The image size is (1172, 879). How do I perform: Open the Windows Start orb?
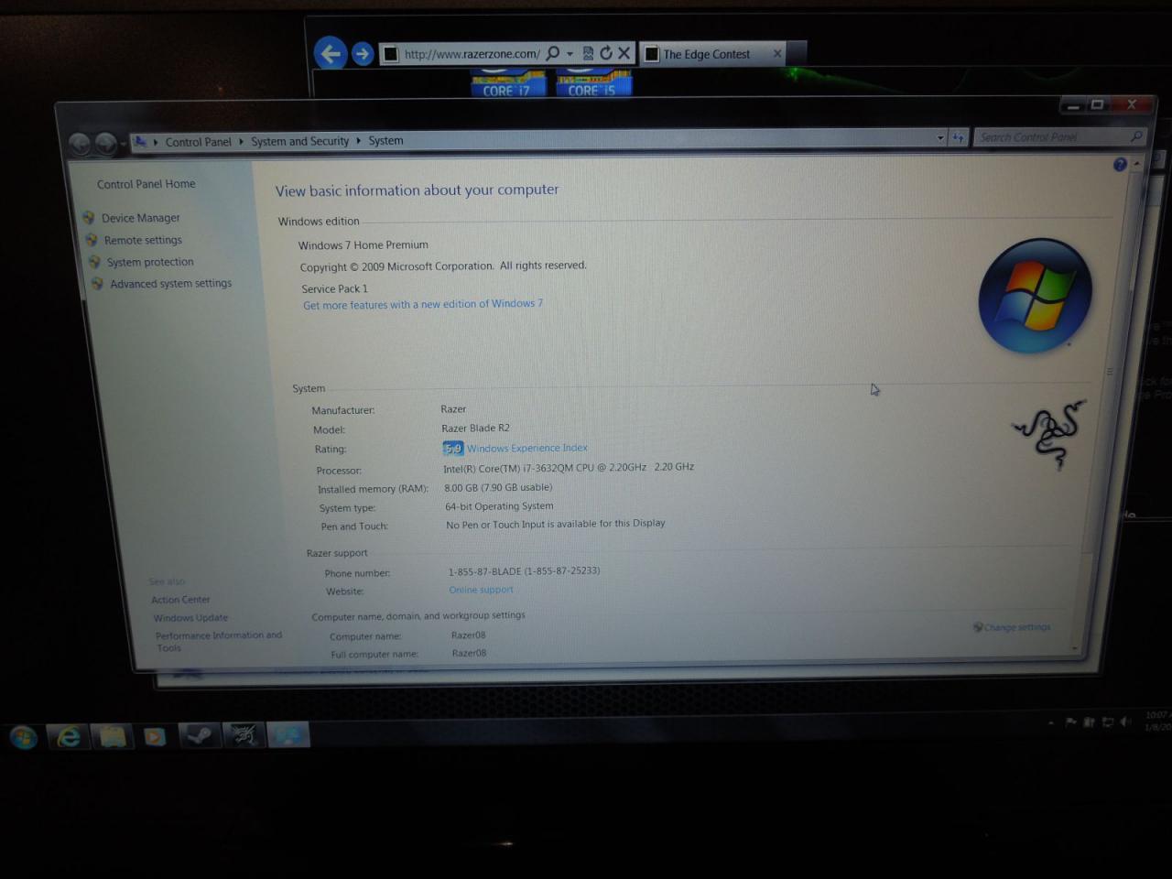[24, 737]
